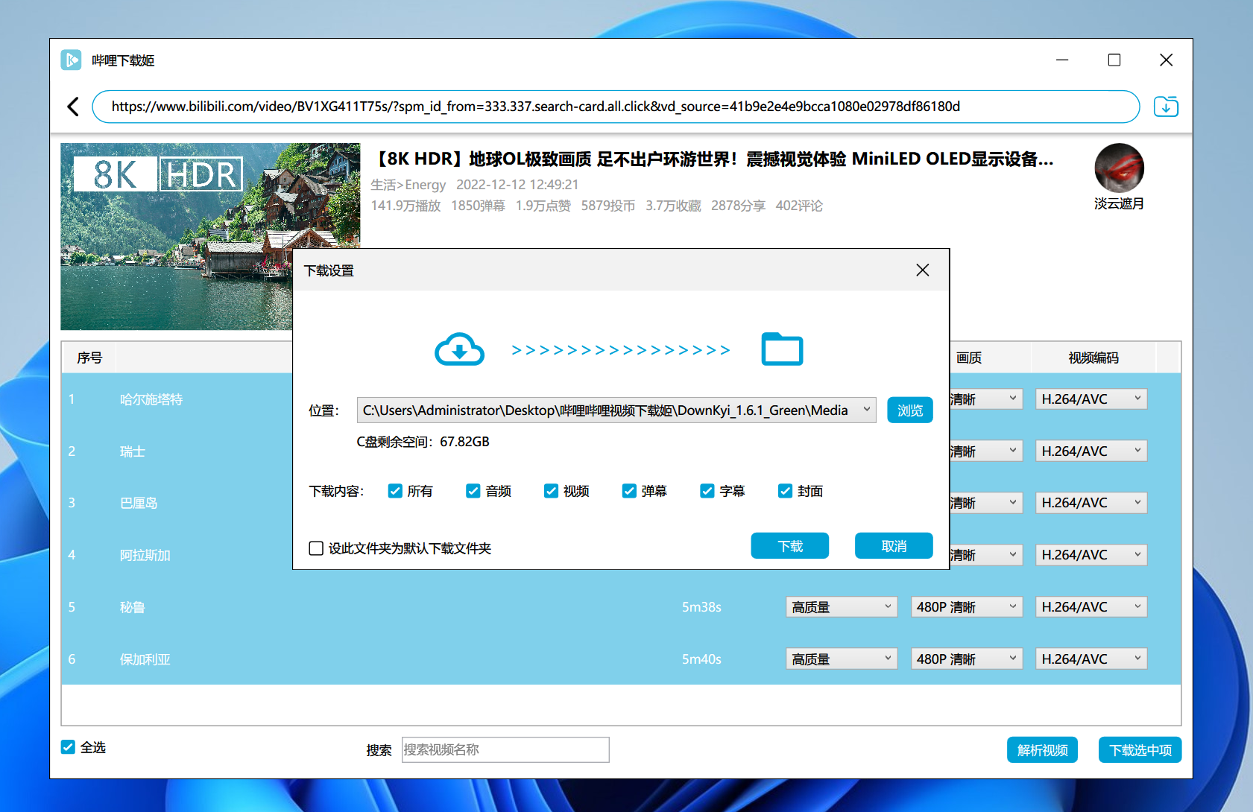Click the video URL address bar

(x=616, y=107)
